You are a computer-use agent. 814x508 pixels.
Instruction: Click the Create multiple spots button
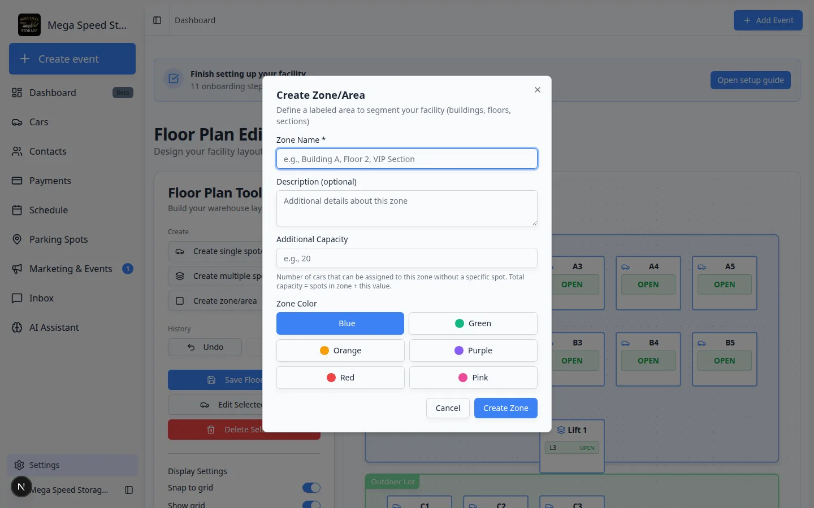pos(216,276)
